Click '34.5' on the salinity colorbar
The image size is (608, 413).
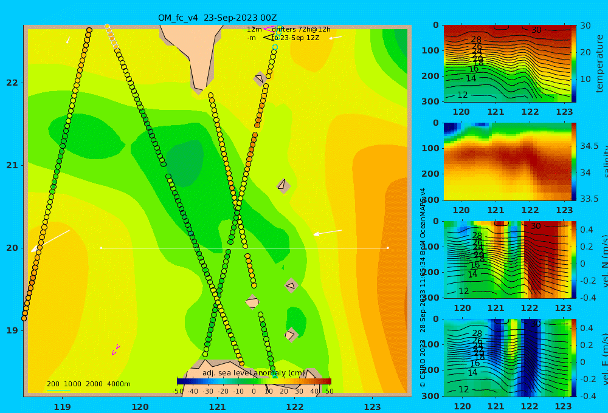(589, 146)
